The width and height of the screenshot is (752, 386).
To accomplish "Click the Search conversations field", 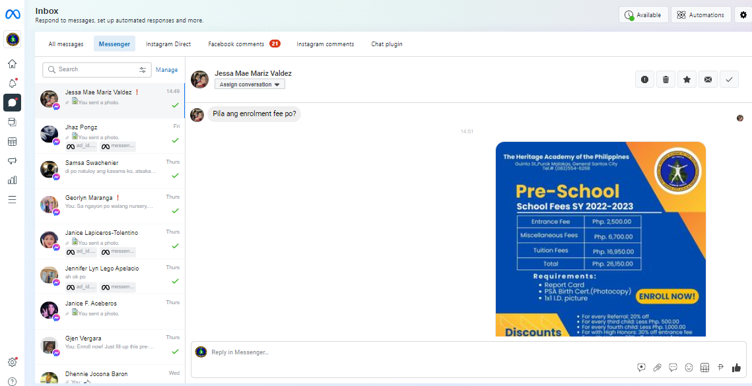I will 97,70.
